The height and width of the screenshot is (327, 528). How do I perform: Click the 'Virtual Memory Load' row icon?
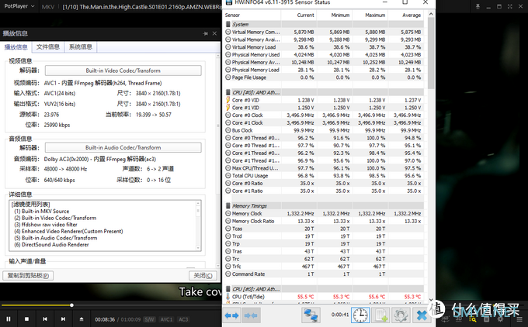[228, 47]
